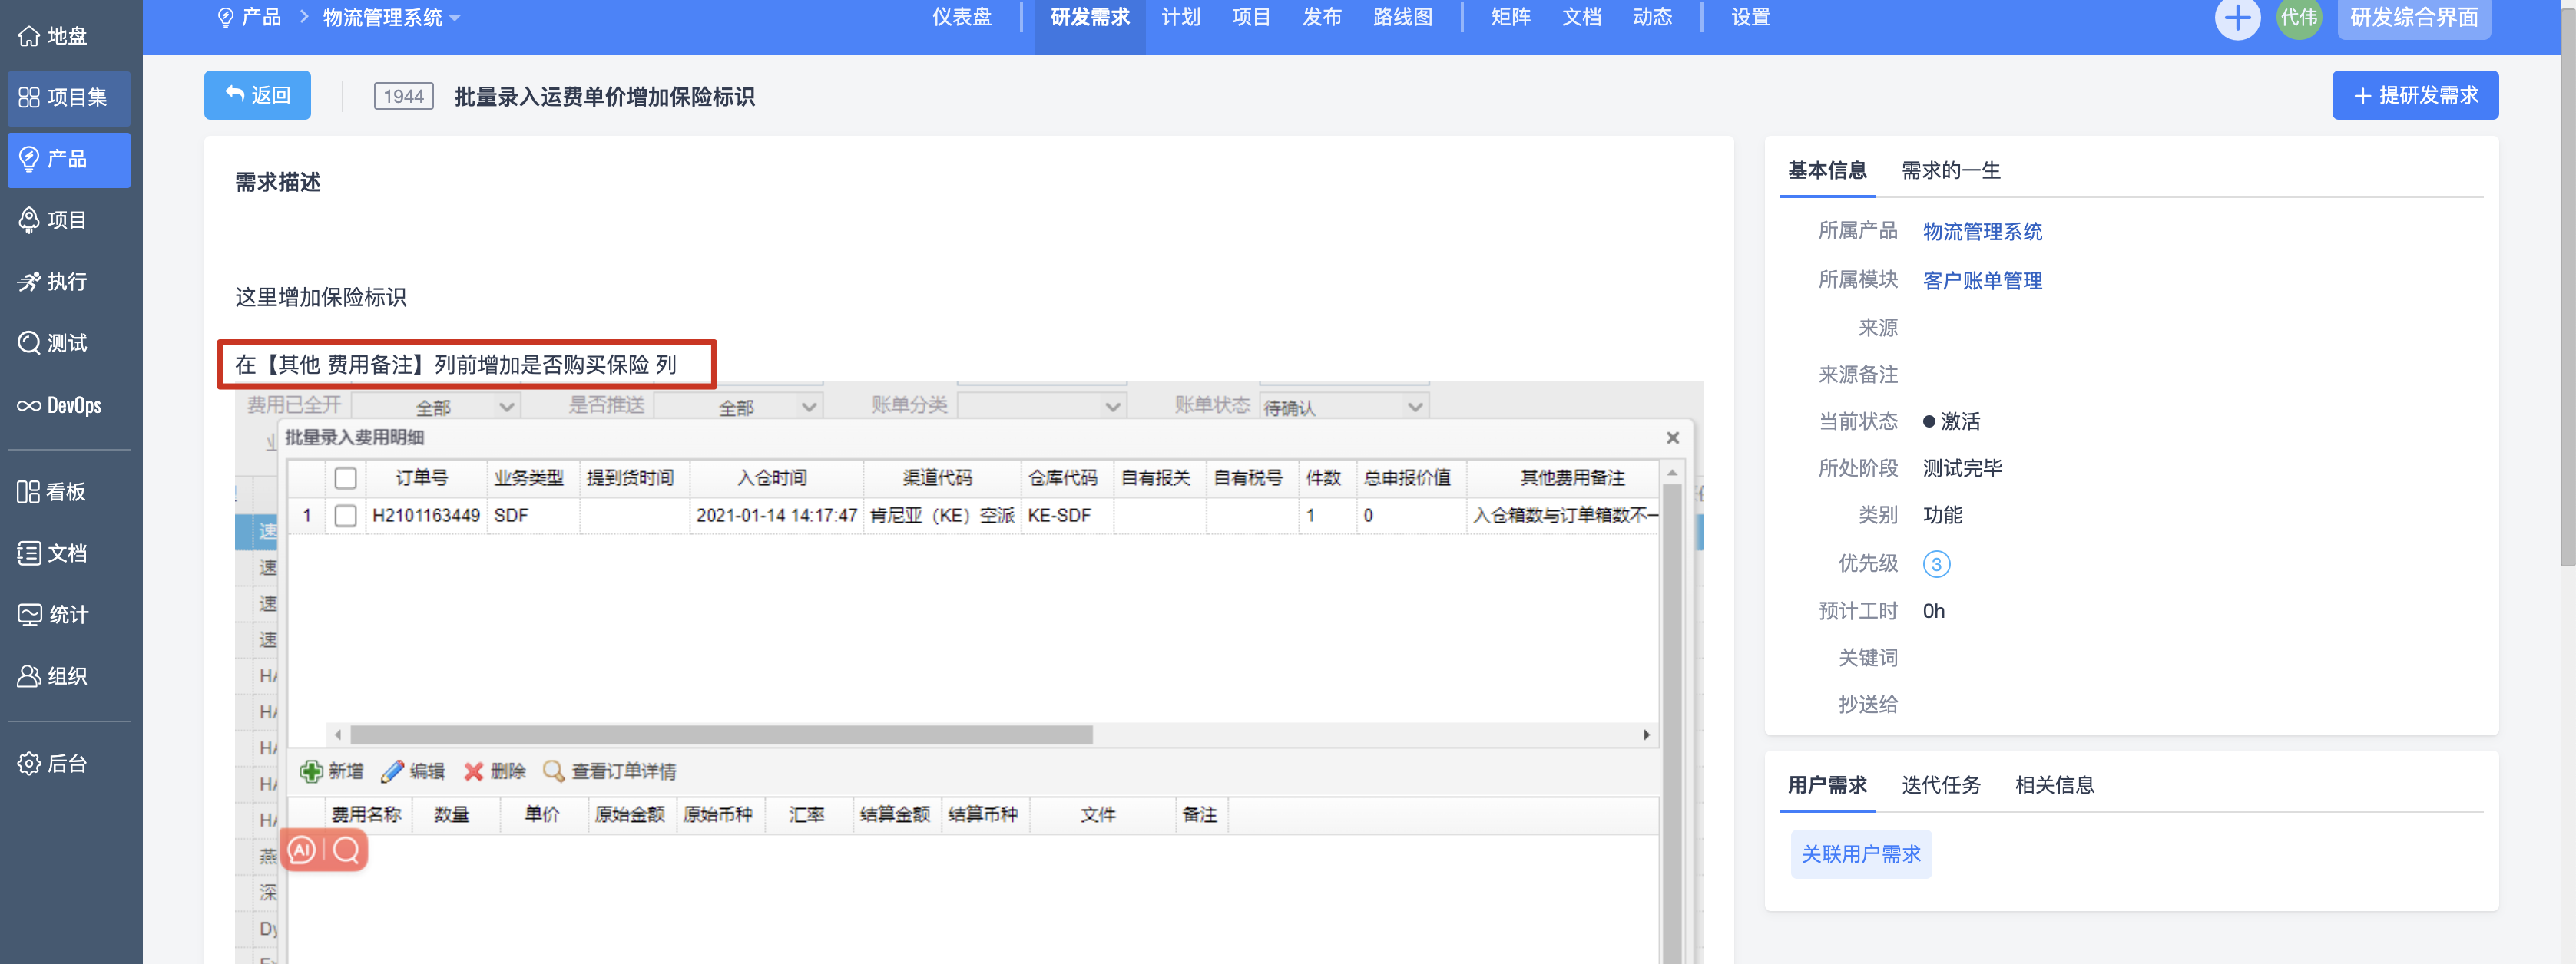This screenshot has height=964, width=2576.
Task: Check the header checkbox beside 订单号
Action: (x=345, y=478)
